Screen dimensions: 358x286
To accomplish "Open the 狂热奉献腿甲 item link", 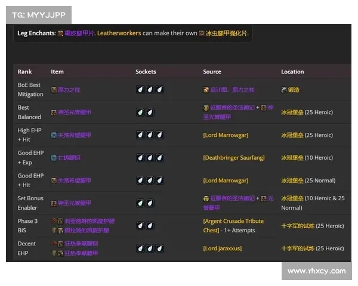I will 81,253.
